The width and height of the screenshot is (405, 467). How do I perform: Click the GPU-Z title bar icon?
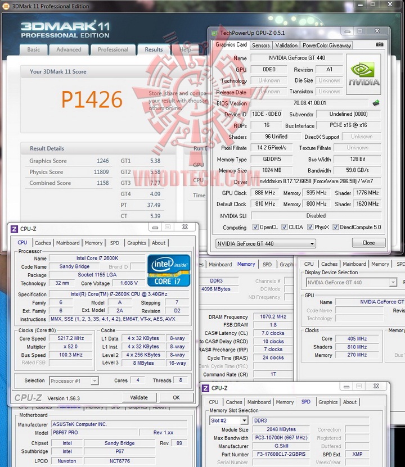tap(214, 33)
